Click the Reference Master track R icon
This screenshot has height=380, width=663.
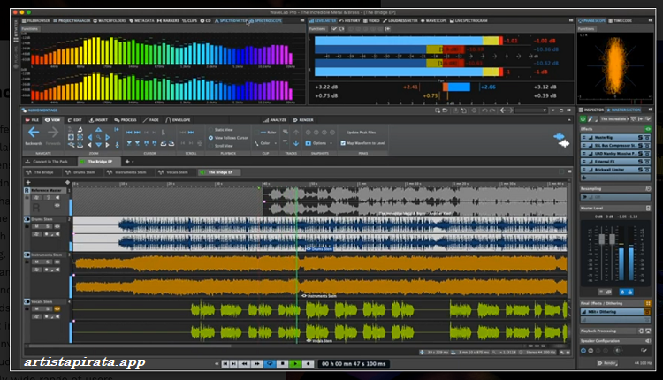[27, 190]
